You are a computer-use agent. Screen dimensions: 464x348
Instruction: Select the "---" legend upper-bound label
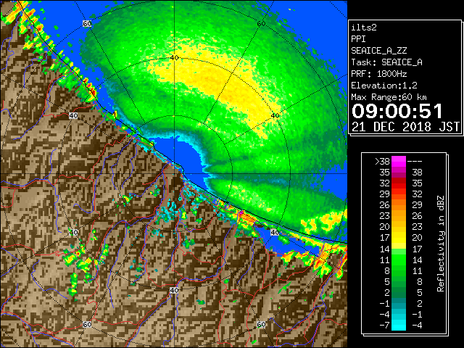(415, 162)
